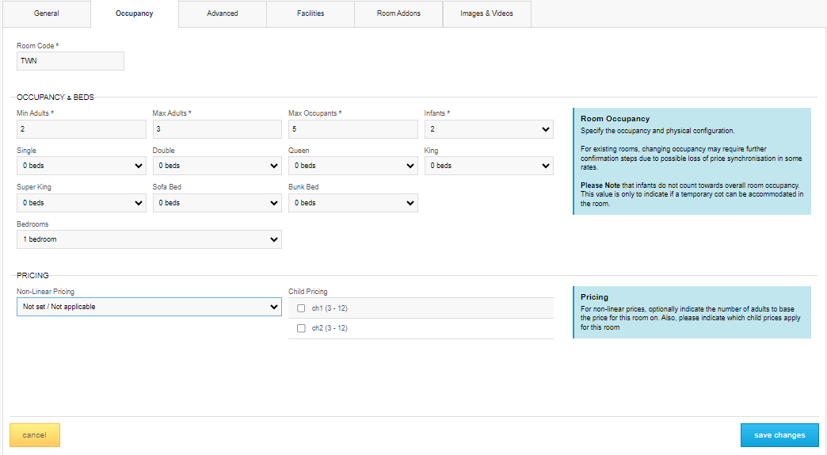Tick the ch2 (3 - 12) checkbox
This screenshot has width=827, height=455.
(301, 328)
